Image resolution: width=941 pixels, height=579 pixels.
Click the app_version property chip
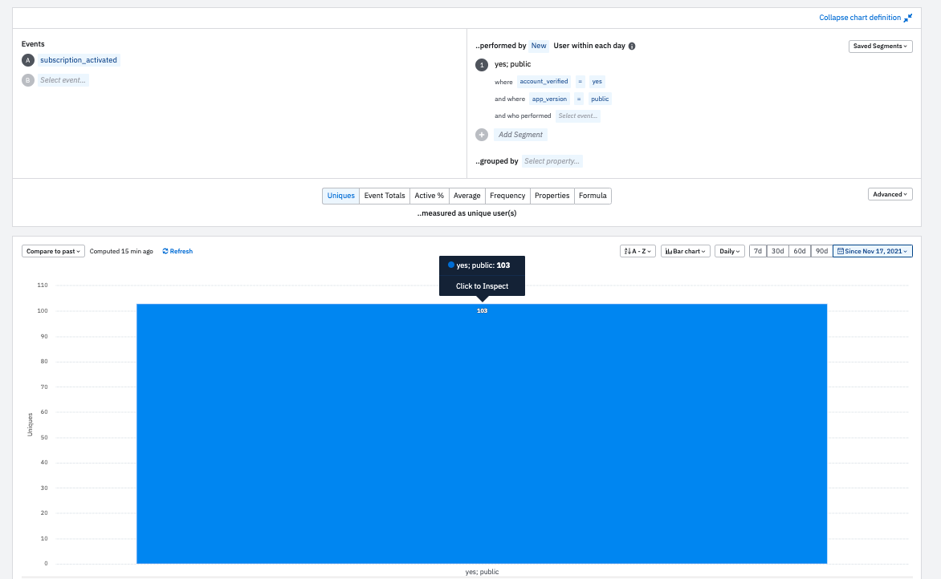tap(549, 99)
